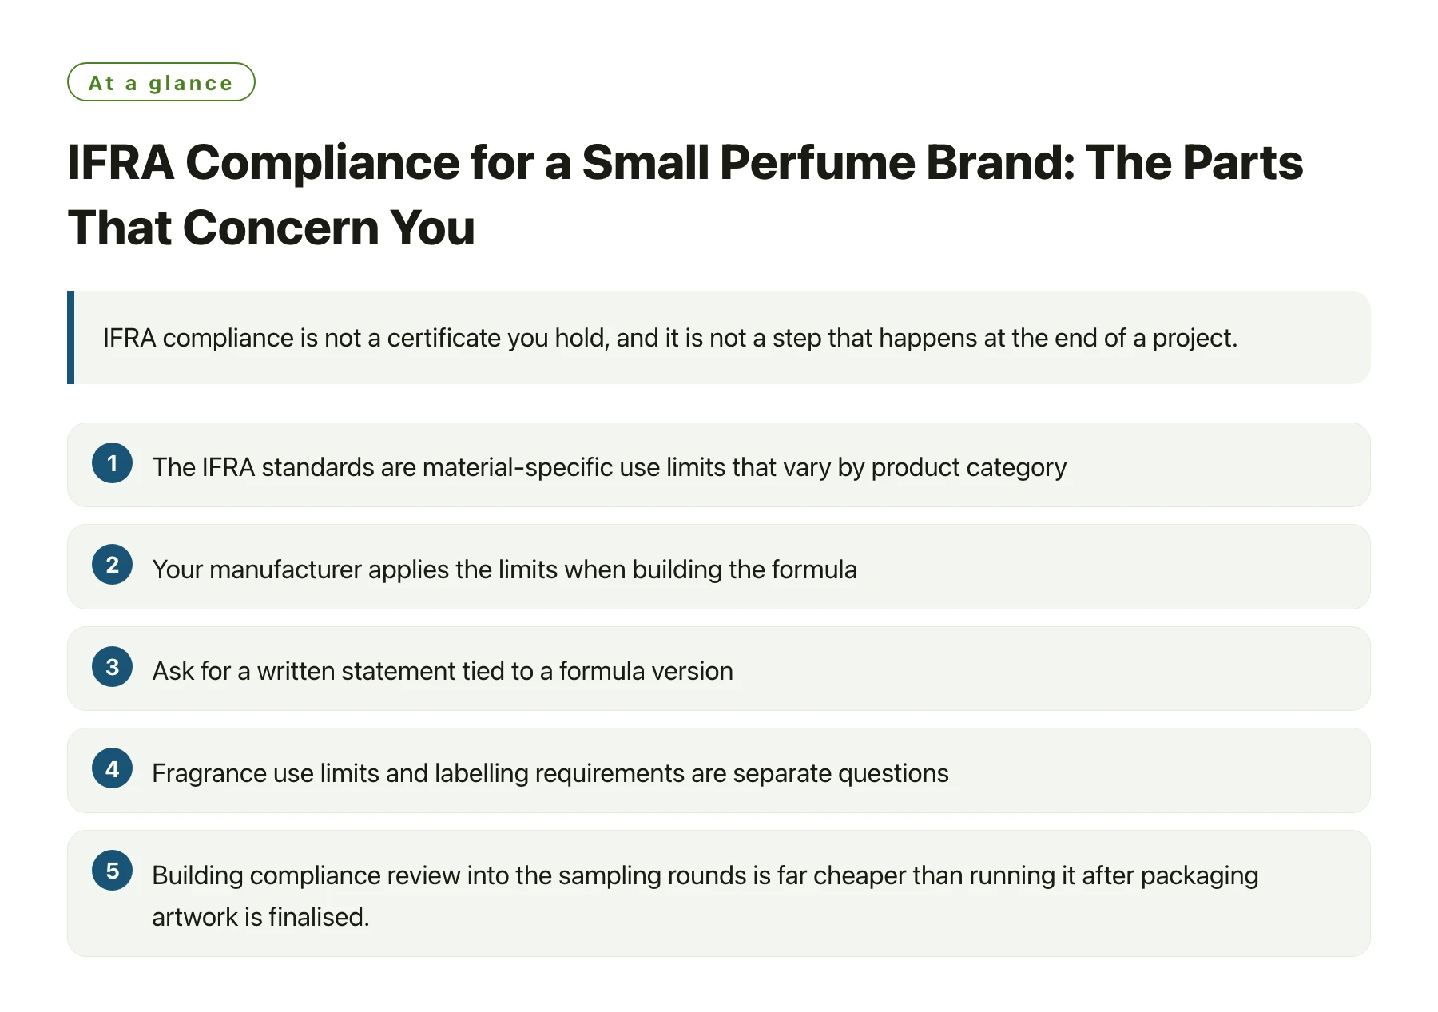The height and width of the screenshot is (1012, 1438).
Task: Open the material-specific use limits item
Action: point(719,465)
